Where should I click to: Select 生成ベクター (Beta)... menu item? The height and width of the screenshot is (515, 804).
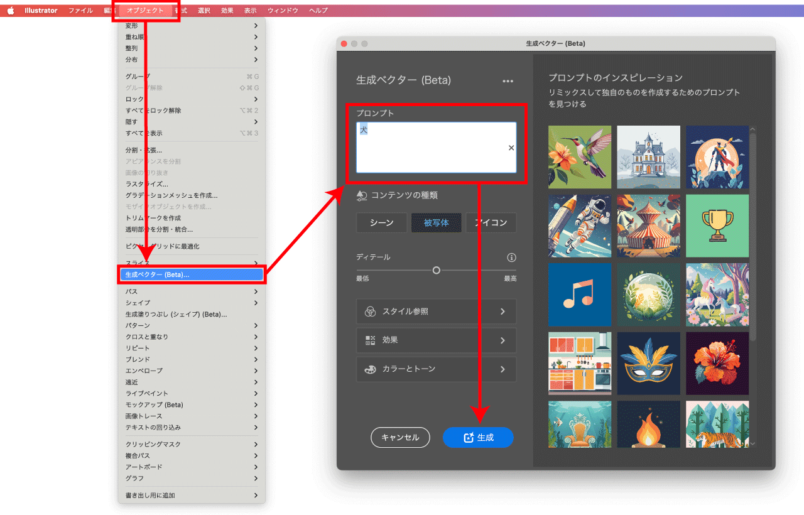[x=192, y=274]
